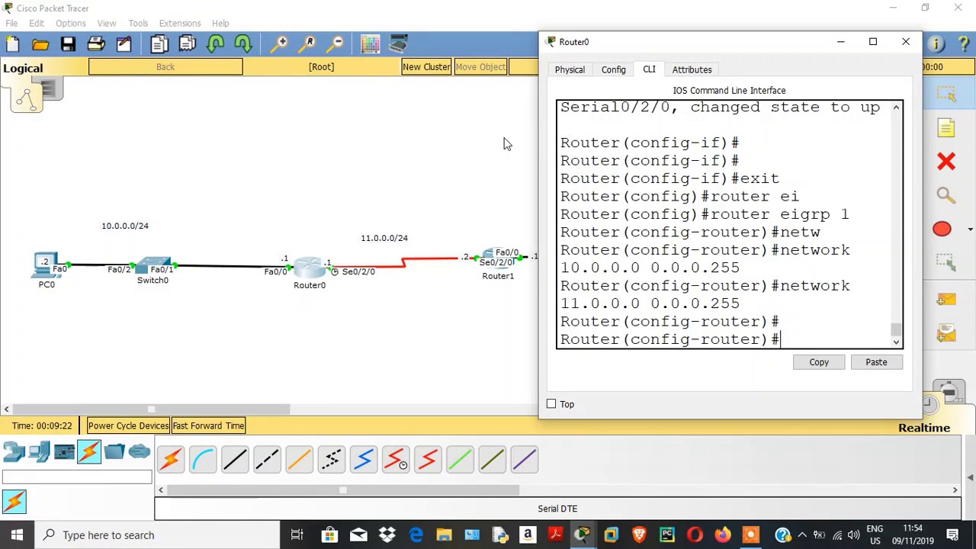Add a complex PDU
Viewport: 976px width, 549px height.
946,333
